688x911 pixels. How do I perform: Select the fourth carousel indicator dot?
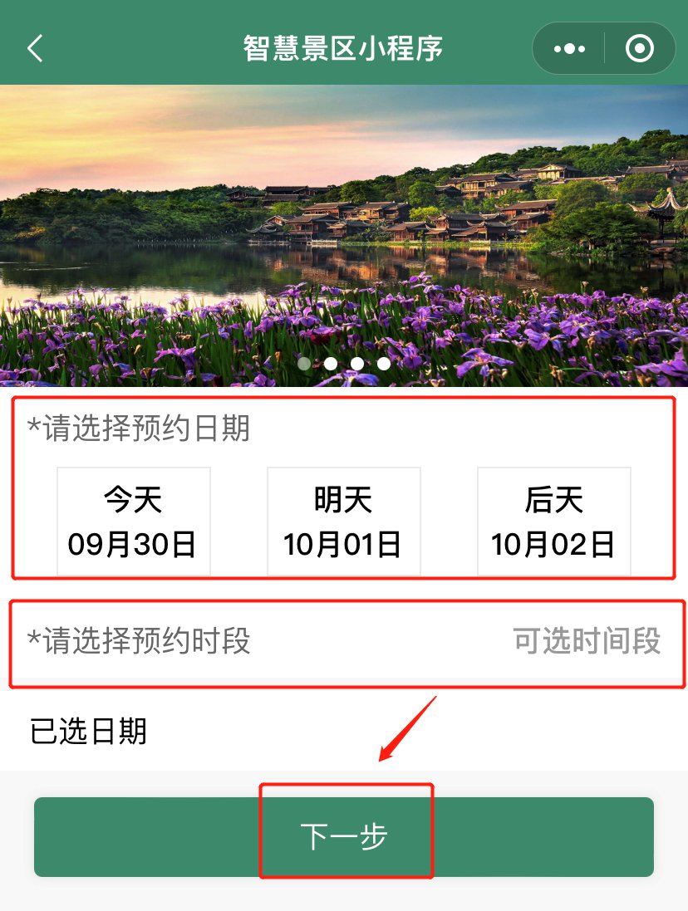click(x=384, y=364)
